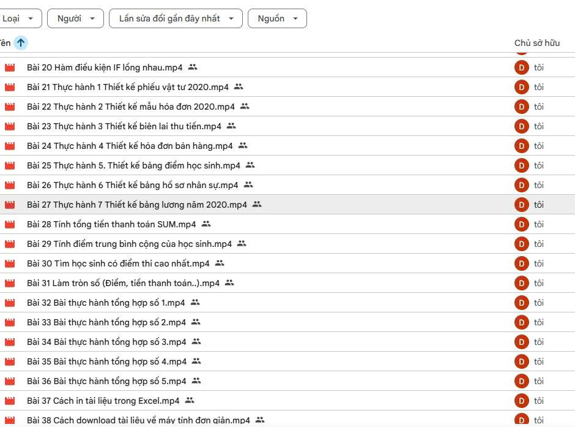This screenshot has width=575, height=427.
Task: Expand the Lần sửa đổi gần đây nhất filter
Action: tap(176, 18)
